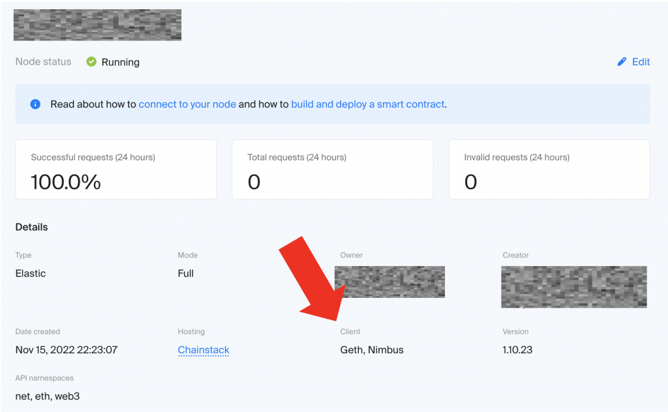668x412 pixels.
Task: Click the blue info icon in banner
Action: tap(35, 104)
